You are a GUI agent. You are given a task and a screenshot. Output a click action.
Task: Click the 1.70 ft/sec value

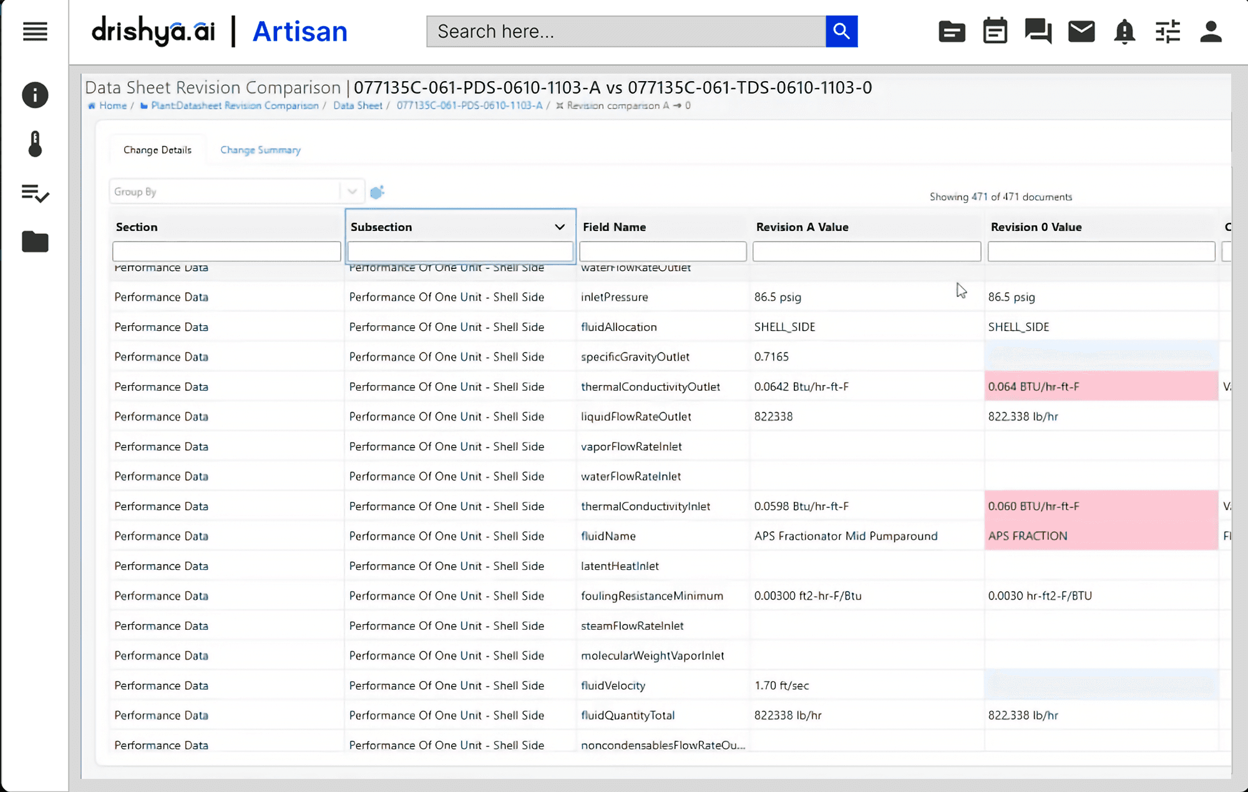coord(781,686)
